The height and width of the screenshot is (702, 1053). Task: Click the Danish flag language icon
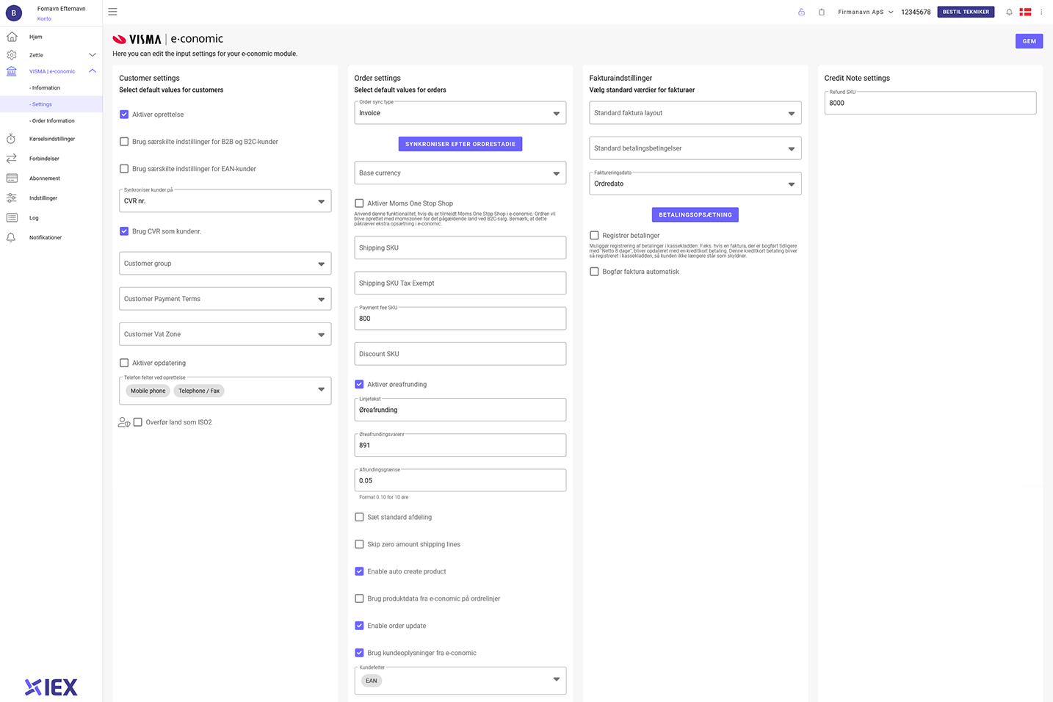(x=1025, y=12)
